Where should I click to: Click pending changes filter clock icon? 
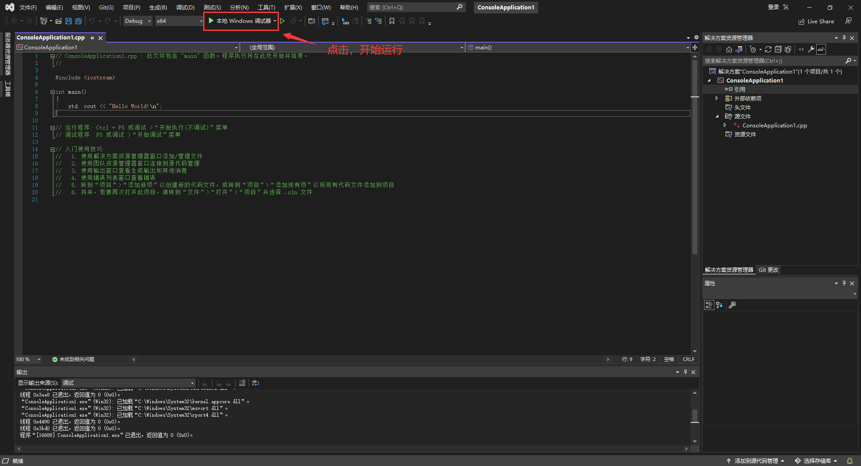[753, 49]
